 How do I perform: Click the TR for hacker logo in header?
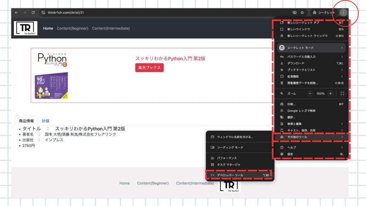pos(26,28)
